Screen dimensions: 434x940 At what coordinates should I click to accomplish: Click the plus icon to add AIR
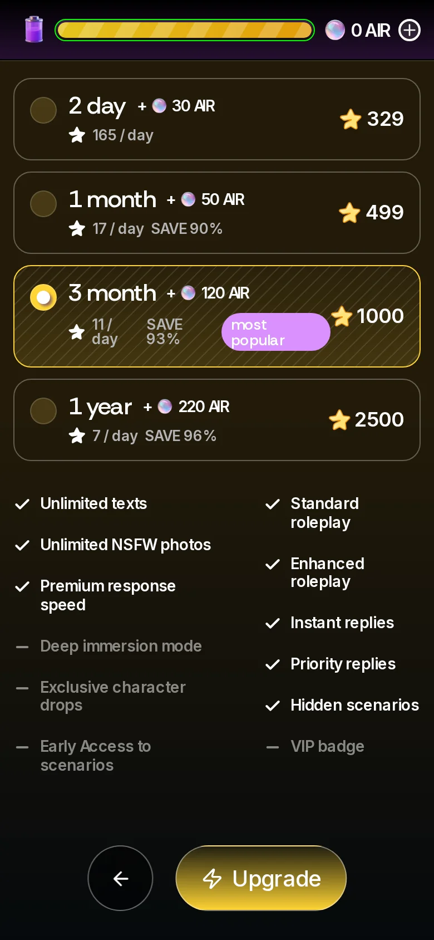410,30
